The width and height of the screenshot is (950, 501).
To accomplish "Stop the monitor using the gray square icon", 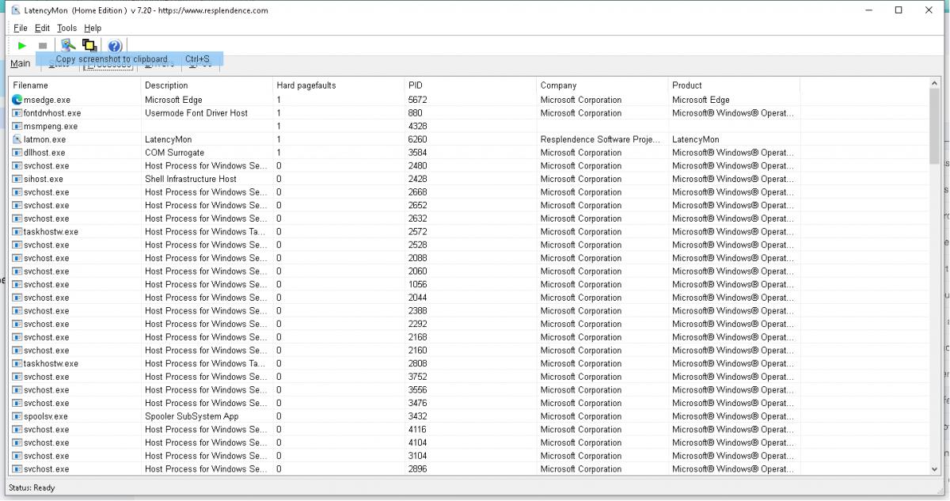I will pos(43,46).
